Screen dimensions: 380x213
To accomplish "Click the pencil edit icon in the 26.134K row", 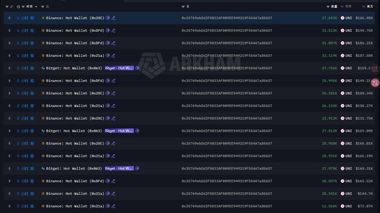I will [x=113, y=106].
